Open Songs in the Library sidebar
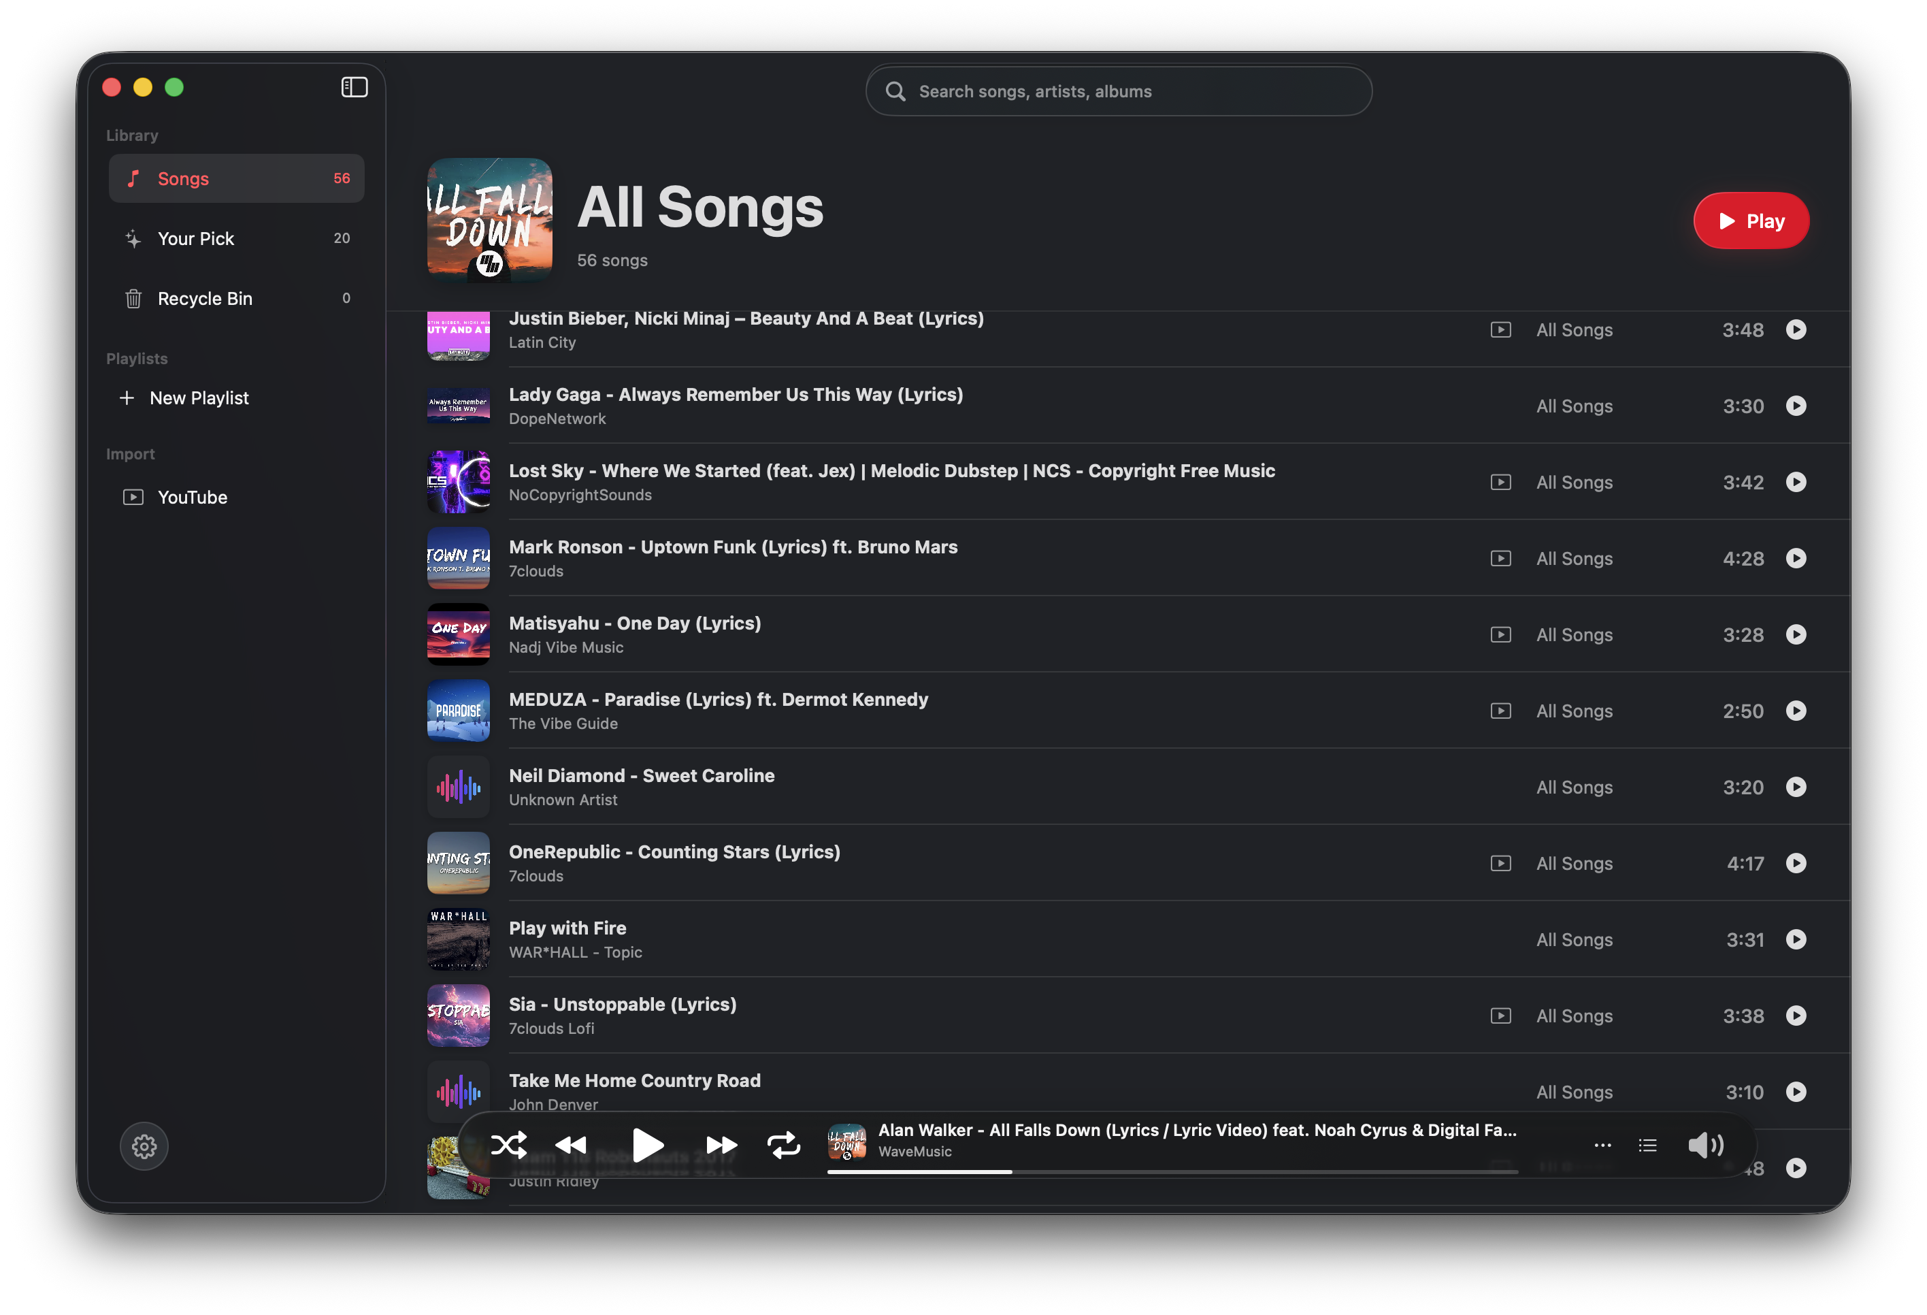This screenshot has height=1315, width=1927. pyautogui.click(x=236, y=178)
